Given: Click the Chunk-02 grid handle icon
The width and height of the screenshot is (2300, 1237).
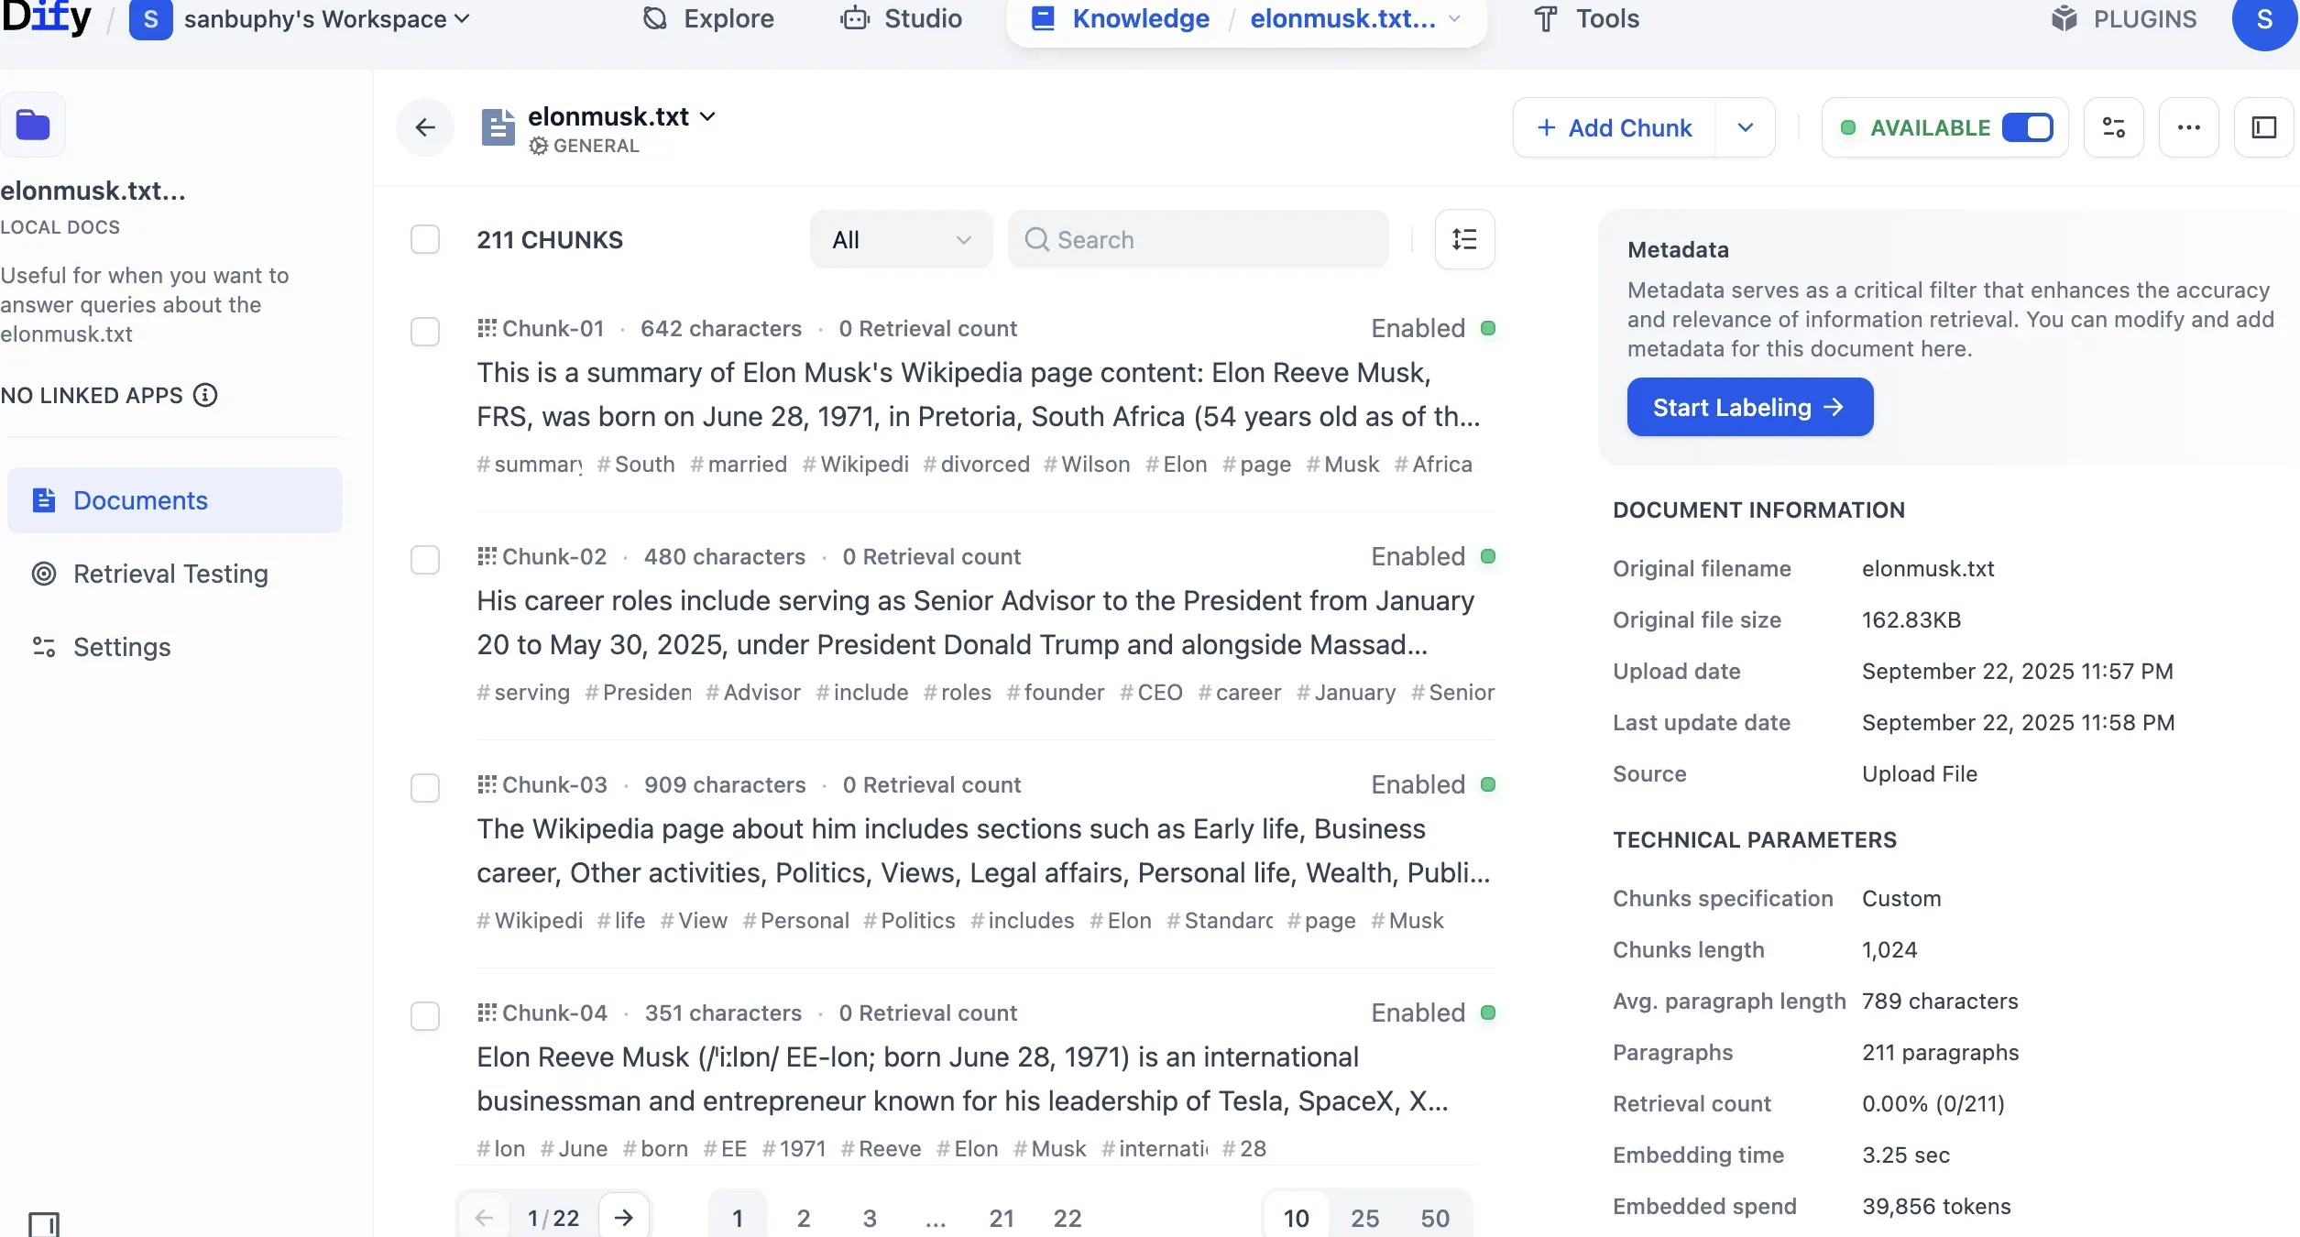Looking at the screenshot, I should pyautogui.click(x=487, y=556).
